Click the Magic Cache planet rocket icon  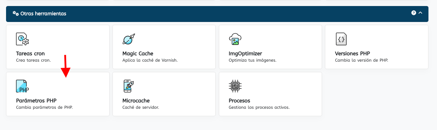click(129, 39)
